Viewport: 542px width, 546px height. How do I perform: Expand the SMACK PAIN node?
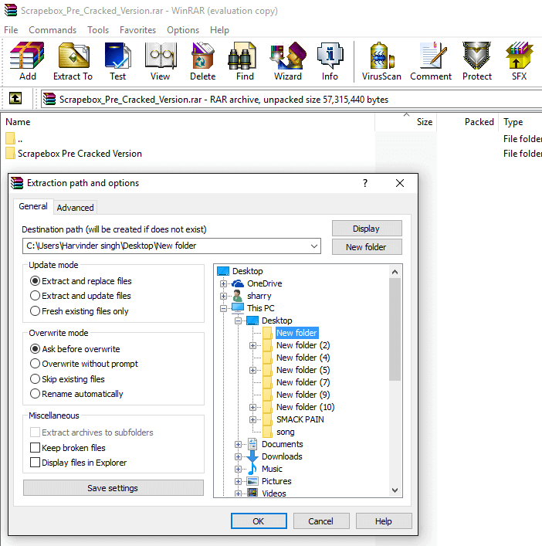point(252,419)
